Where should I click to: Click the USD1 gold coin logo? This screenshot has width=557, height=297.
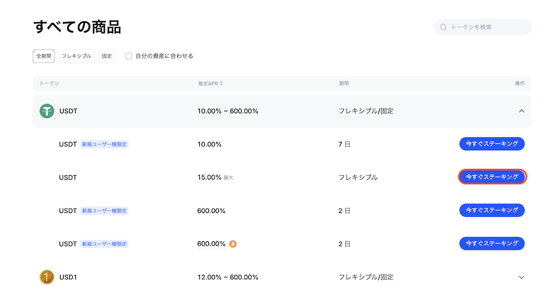pos(47,277)
